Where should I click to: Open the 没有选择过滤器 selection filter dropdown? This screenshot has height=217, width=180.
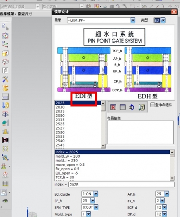pos(37,6)
